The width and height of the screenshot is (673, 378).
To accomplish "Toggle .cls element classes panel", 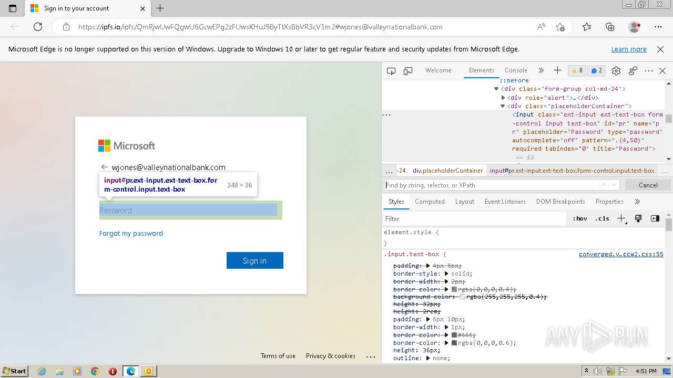I will tap(602, 218).
